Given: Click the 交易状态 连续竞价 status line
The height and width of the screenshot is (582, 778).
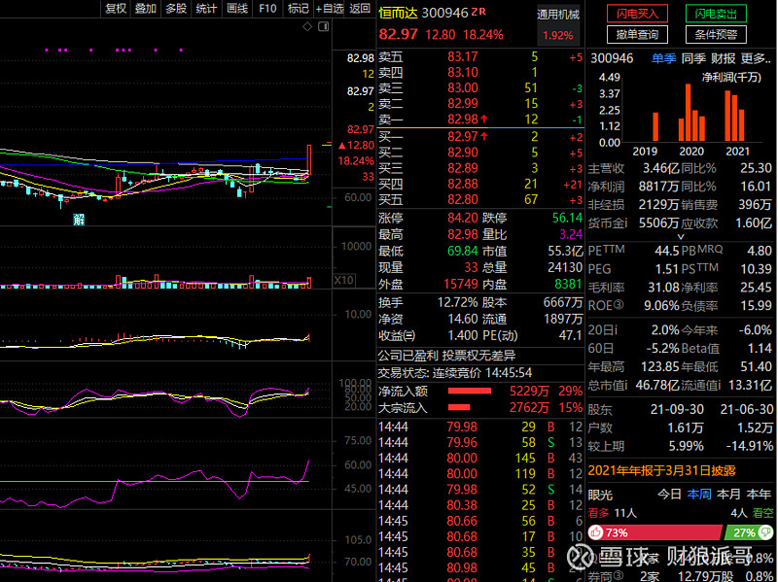Looking at the screenshot, I should pyautogui.click(x=454, y=373).
